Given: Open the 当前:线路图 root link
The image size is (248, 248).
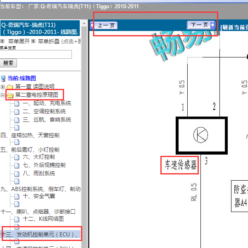Looking at the screenshot, I should tap(21, 78).
